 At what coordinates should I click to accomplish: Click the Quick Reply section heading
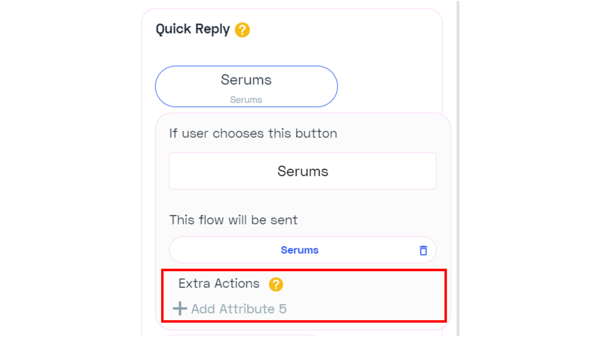193,30
